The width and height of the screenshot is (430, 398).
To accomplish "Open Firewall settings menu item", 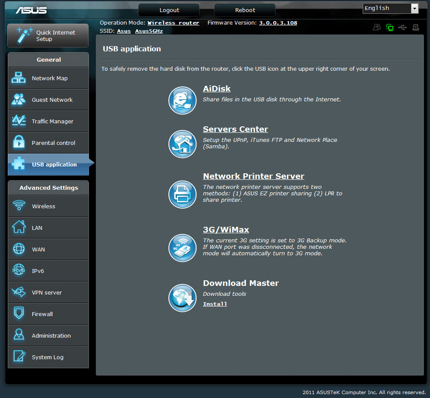I will point(48,314).
